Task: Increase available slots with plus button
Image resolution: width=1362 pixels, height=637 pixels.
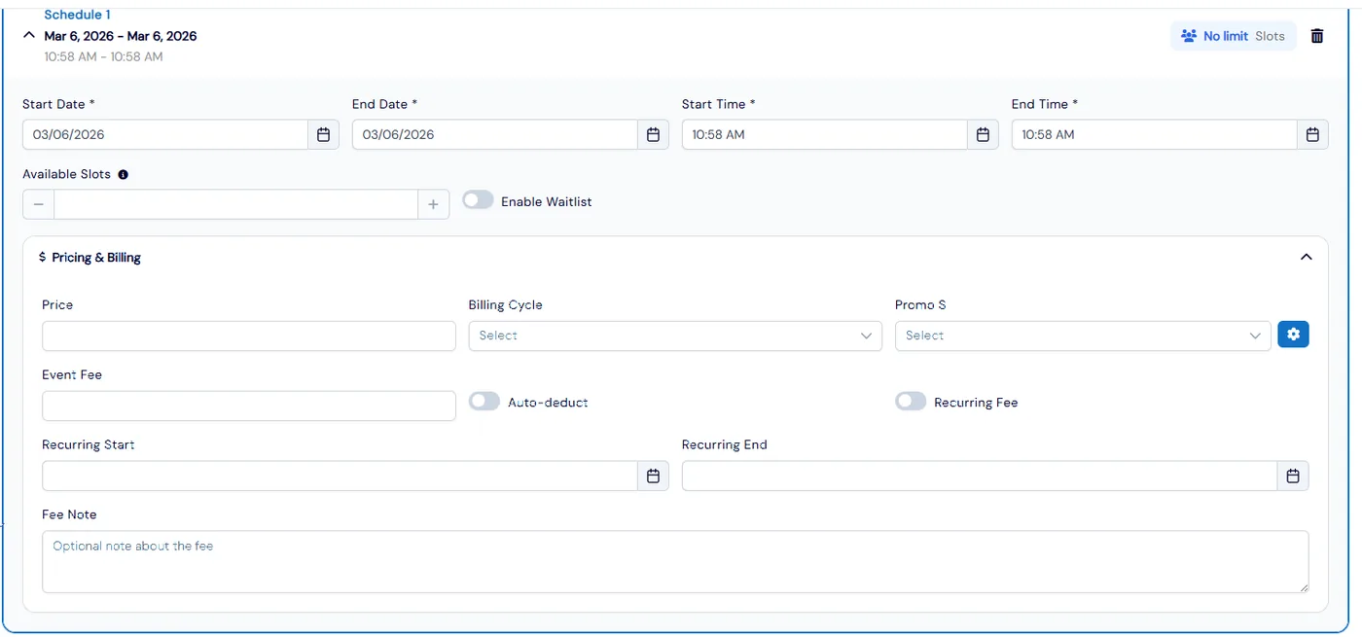Action: pyautogui.click(x=434, y=204)
